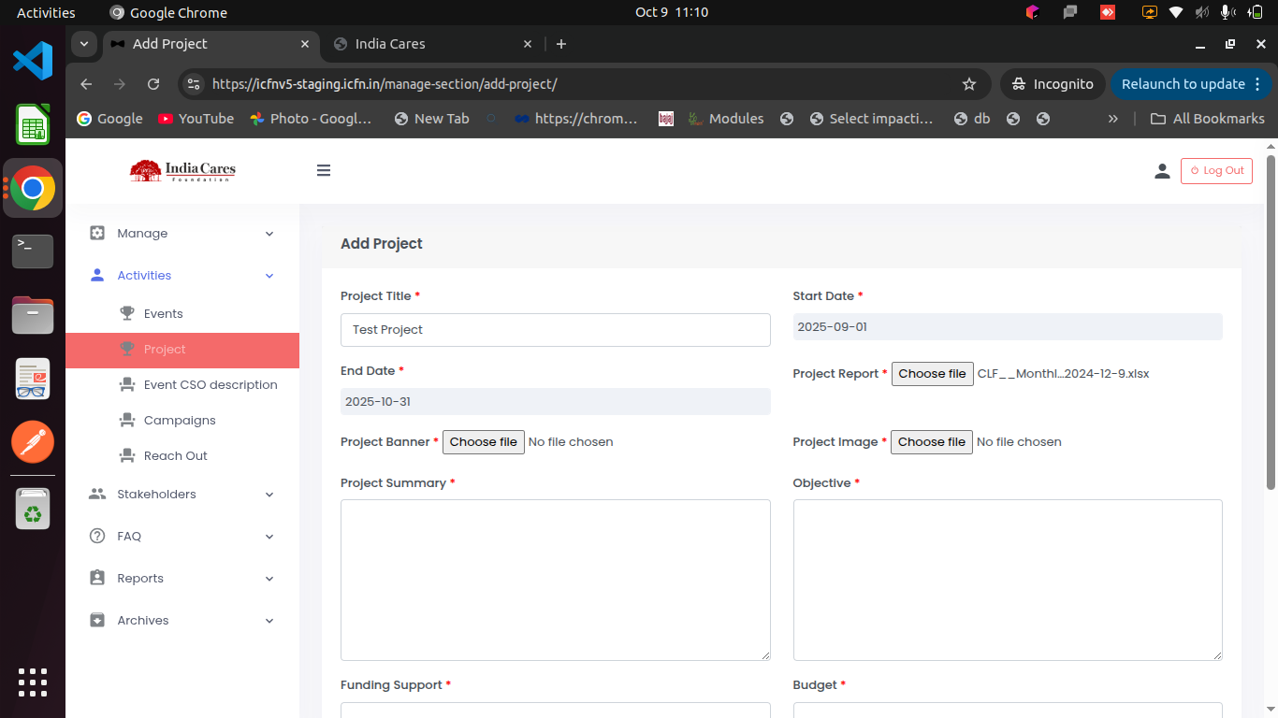
Task: Reload the page in Chrome
Action: click(153, 84)
